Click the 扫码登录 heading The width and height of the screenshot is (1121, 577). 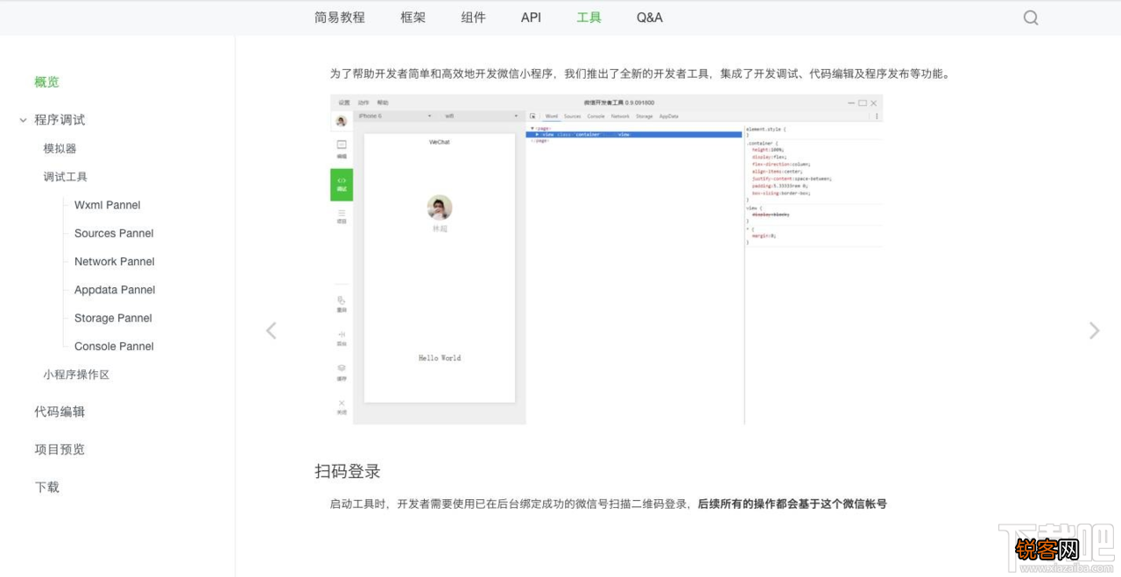coord(348,471)
